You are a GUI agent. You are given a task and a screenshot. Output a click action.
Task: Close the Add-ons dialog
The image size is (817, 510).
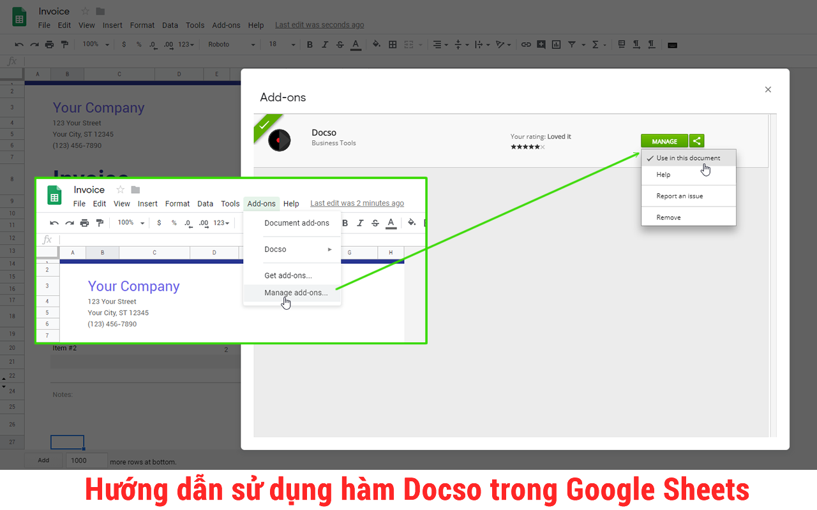pos(768,90)
